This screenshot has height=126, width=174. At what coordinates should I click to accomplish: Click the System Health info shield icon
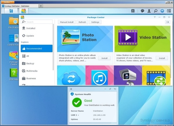(x=72, y=94)
